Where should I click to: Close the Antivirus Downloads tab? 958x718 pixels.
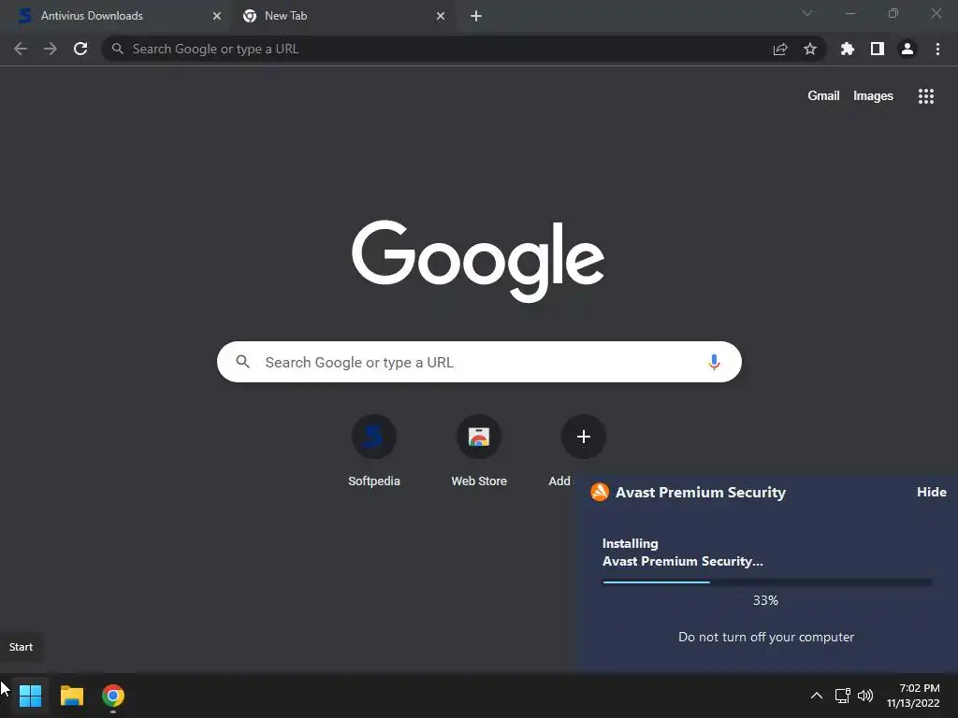[217, 16]
